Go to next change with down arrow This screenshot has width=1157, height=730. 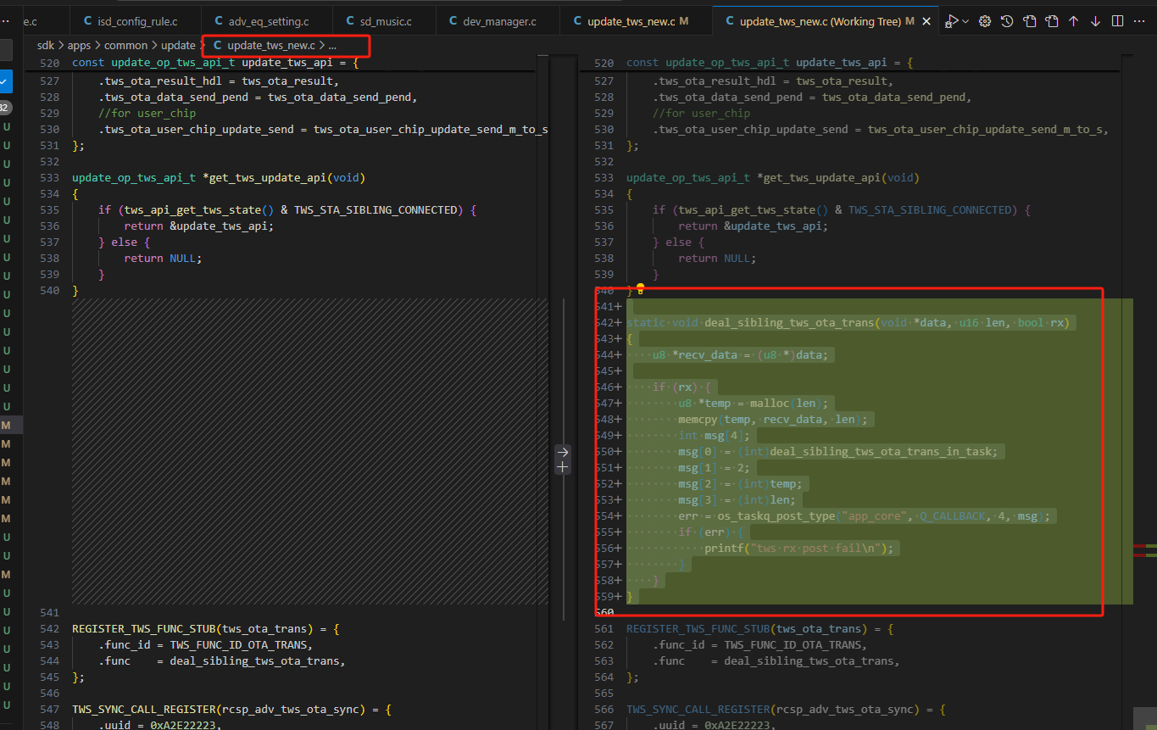1095,21
